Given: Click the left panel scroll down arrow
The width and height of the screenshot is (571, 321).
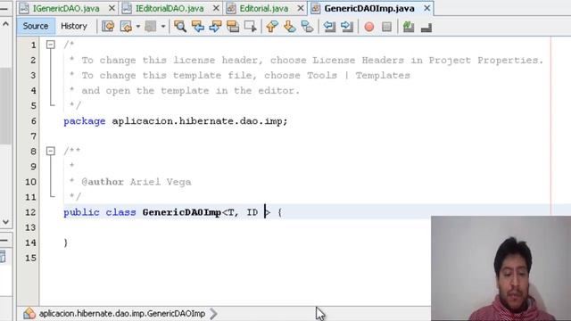Looking at the screenshot, I should point(5,221).
